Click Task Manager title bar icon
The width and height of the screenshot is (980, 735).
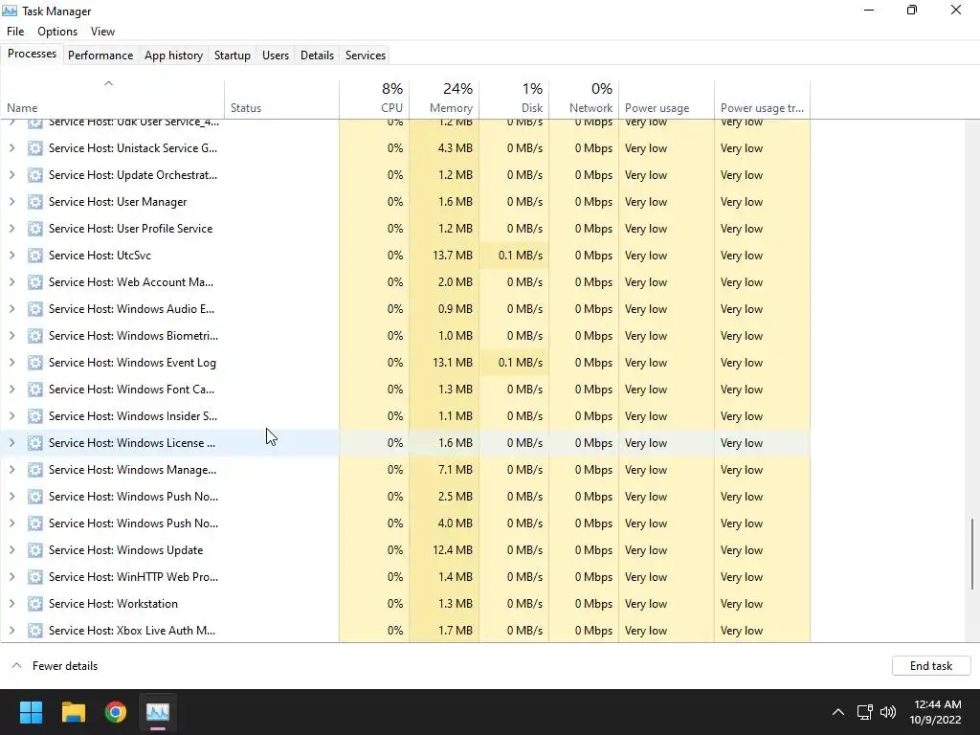click(x=10, y=11)
